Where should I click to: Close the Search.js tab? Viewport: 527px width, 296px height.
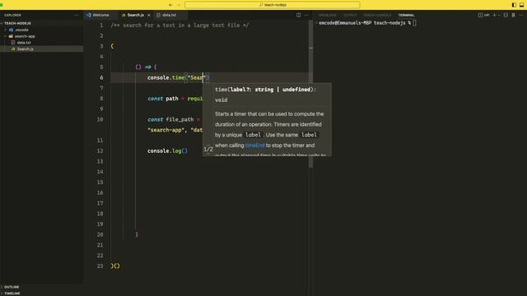pyautogui.click(x=148, y=15)
